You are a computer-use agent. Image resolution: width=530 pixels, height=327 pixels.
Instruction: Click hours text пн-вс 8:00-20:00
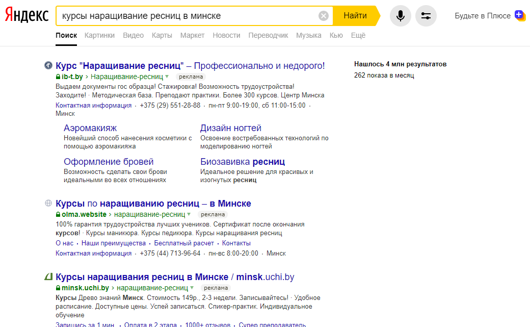[x=233, y=253]
